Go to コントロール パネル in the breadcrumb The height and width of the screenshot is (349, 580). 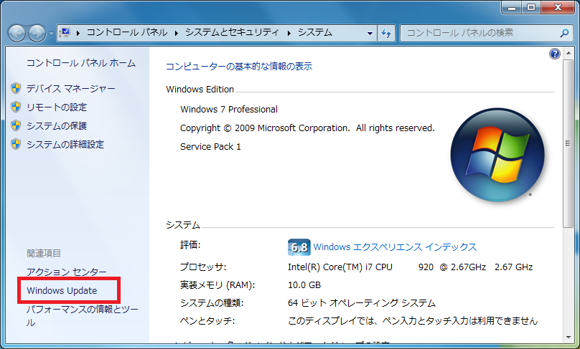[126, 33]
